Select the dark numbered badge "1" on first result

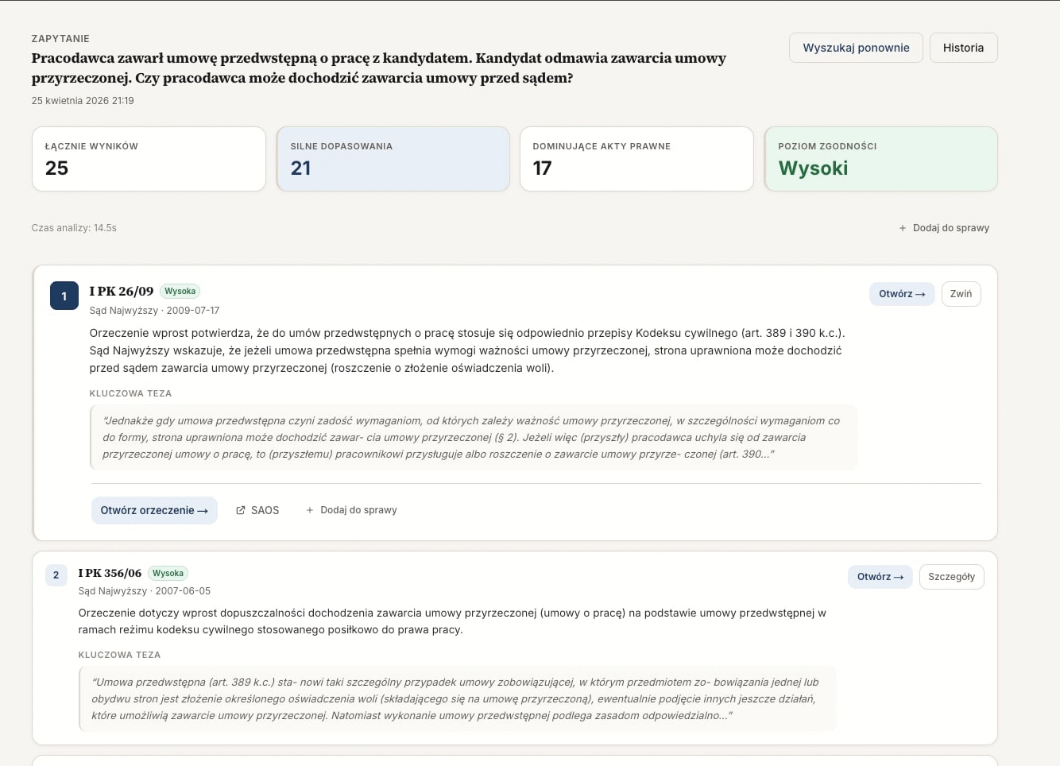[x=64, y=295]
